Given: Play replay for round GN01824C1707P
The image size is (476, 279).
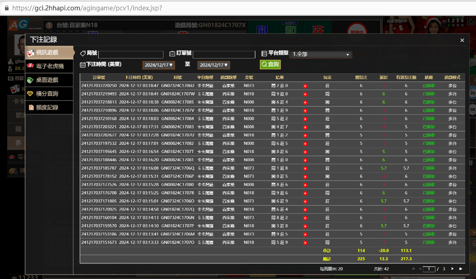Looking at the screenshot, I should click(x=305, y=226).
